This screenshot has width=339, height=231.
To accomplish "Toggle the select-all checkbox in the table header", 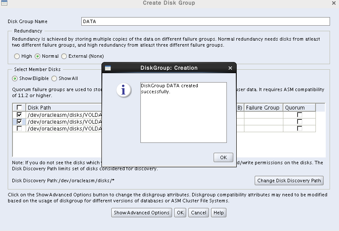I will tap(19, 108).
